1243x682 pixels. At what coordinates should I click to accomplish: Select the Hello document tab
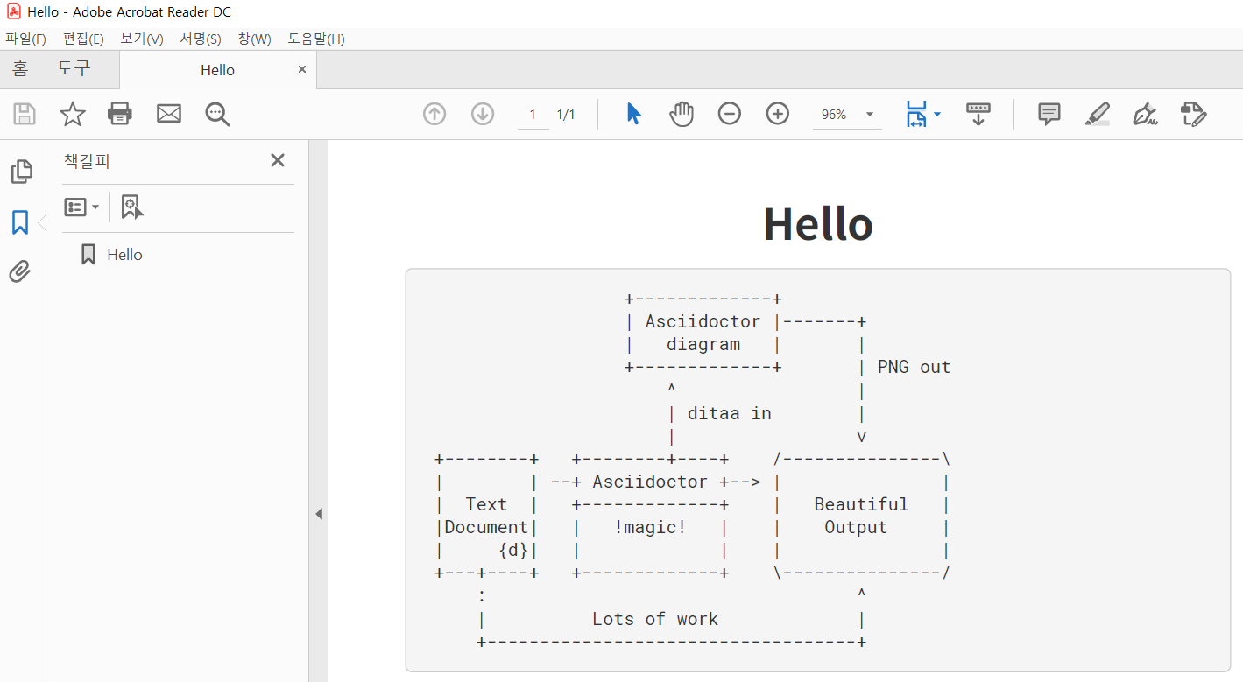click(x=217, y=70)
